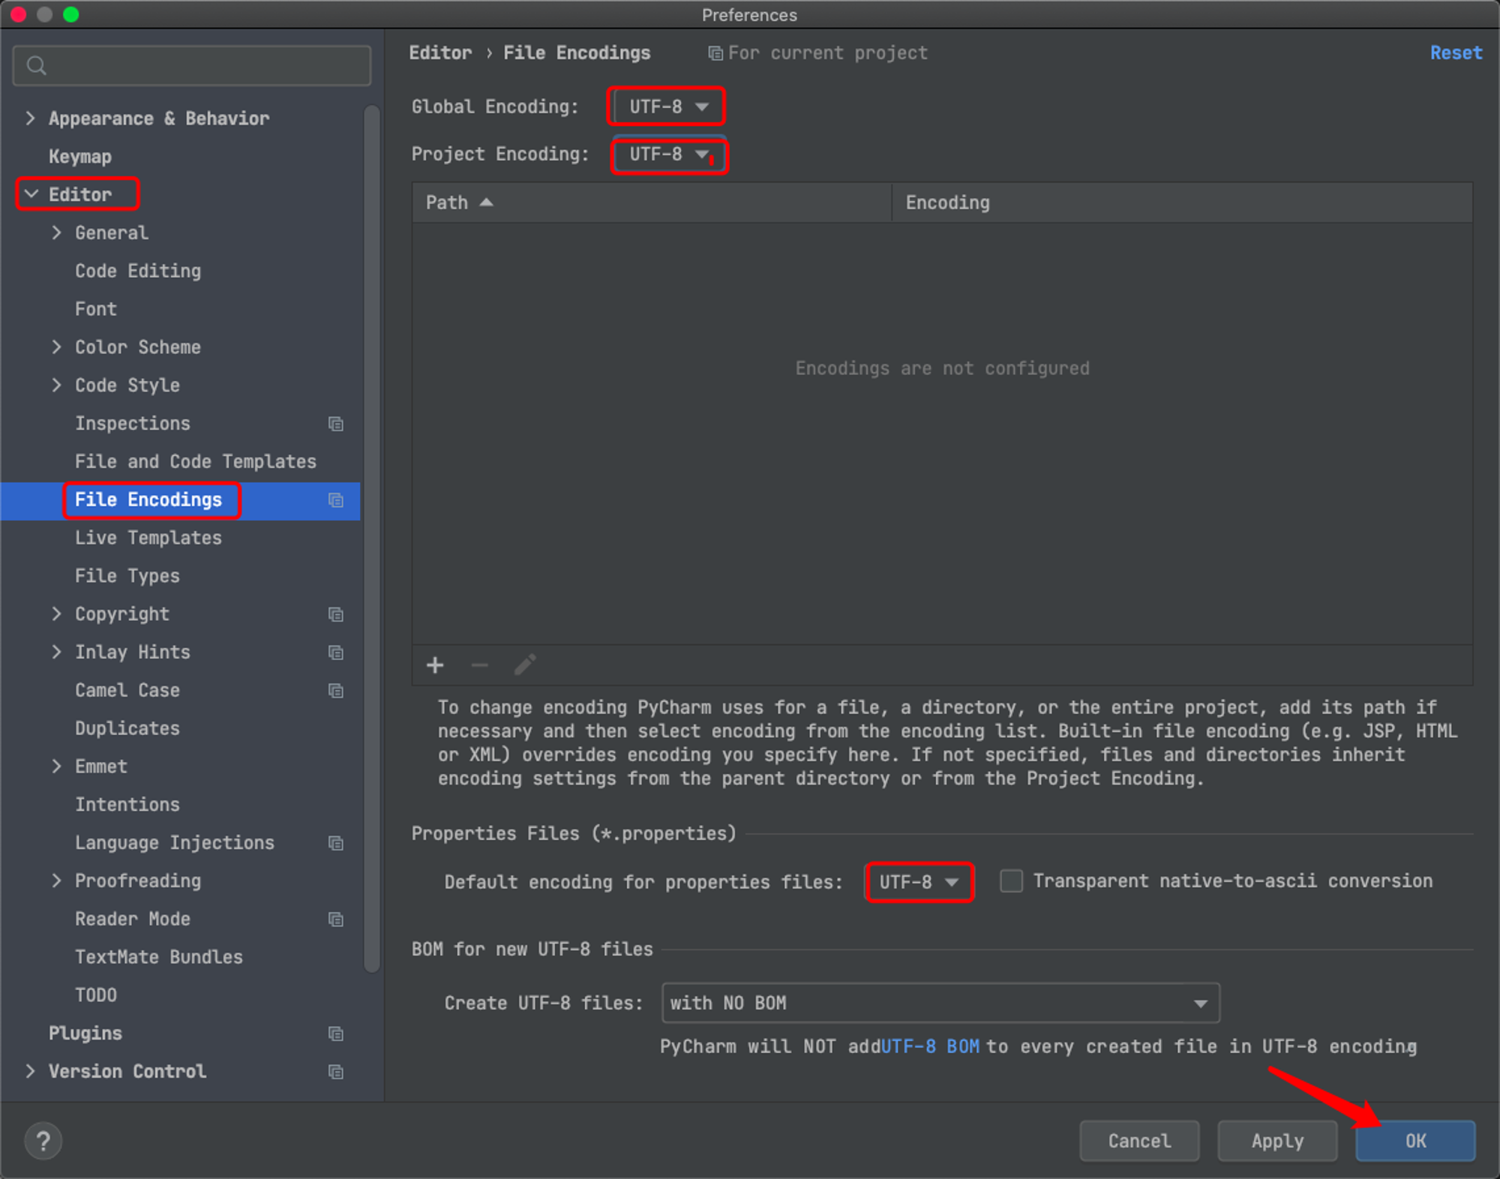Viewport: 1500px width, 1179px height.
Task: Expand the Copyright subsection
Action: pyautogui.click(x=56, y=613)
